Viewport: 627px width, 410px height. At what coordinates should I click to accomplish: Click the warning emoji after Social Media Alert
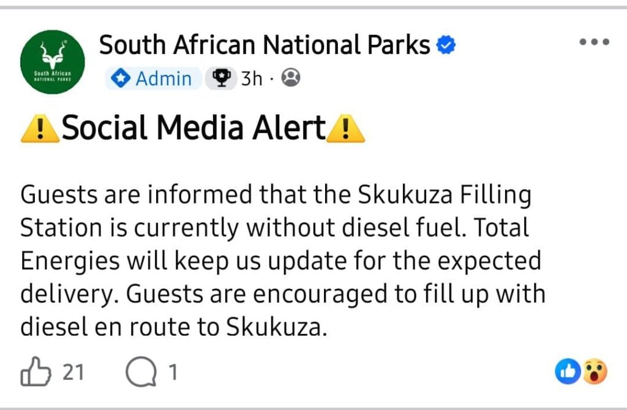click(x=346, y=129)
